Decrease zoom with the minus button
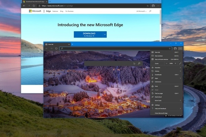The width and height of the screenshot is (206, 137). (167, 63)
